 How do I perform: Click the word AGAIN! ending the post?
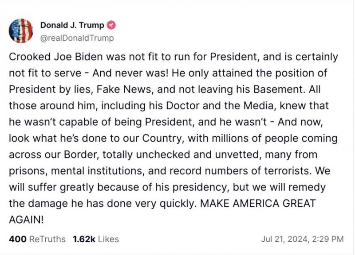[x=26, y=219]
